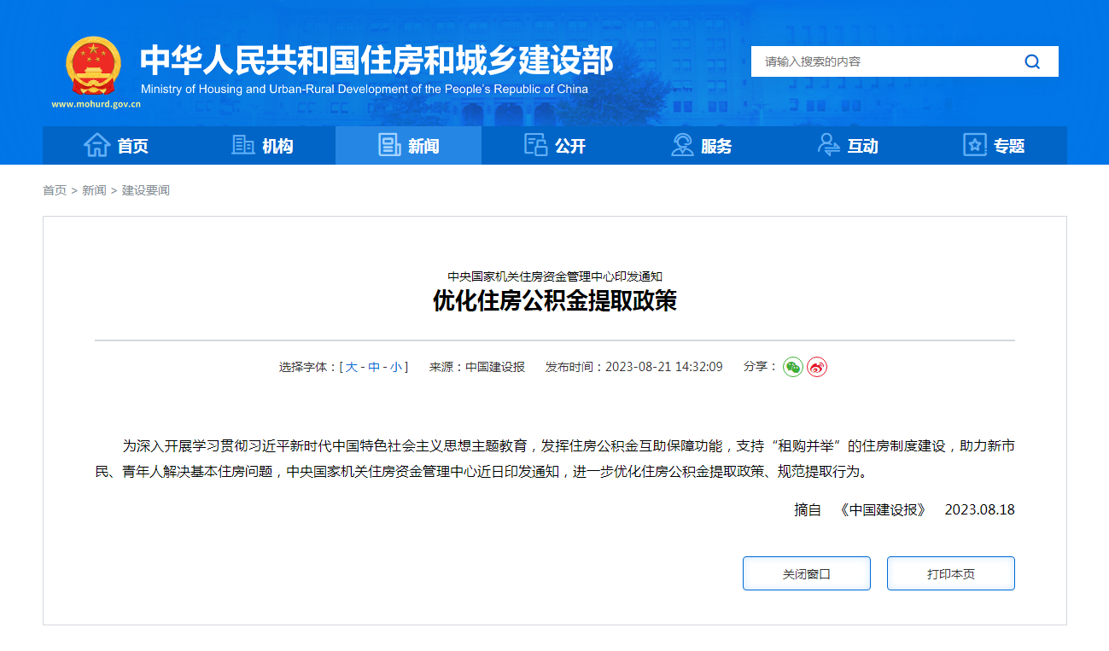Share the article via WeChat icon
1109x651 pixels.
794,367
